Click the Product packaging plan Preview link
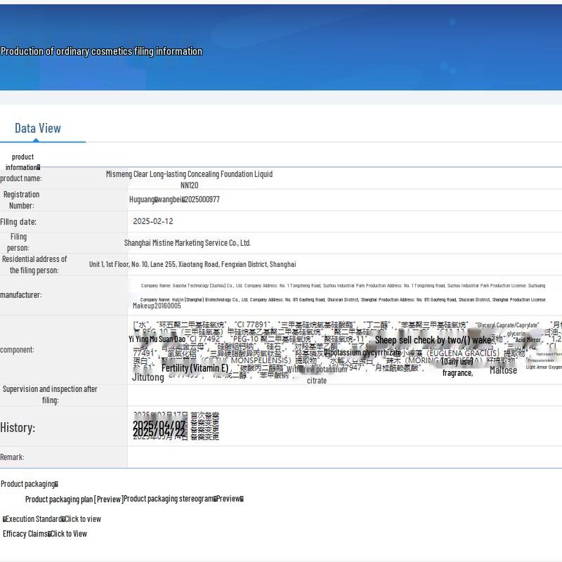 click(74, 499)
